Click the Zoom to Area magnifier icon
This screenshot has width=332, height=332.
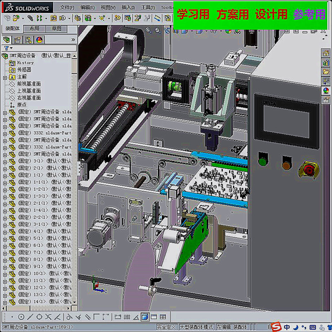tap(158, 31)
